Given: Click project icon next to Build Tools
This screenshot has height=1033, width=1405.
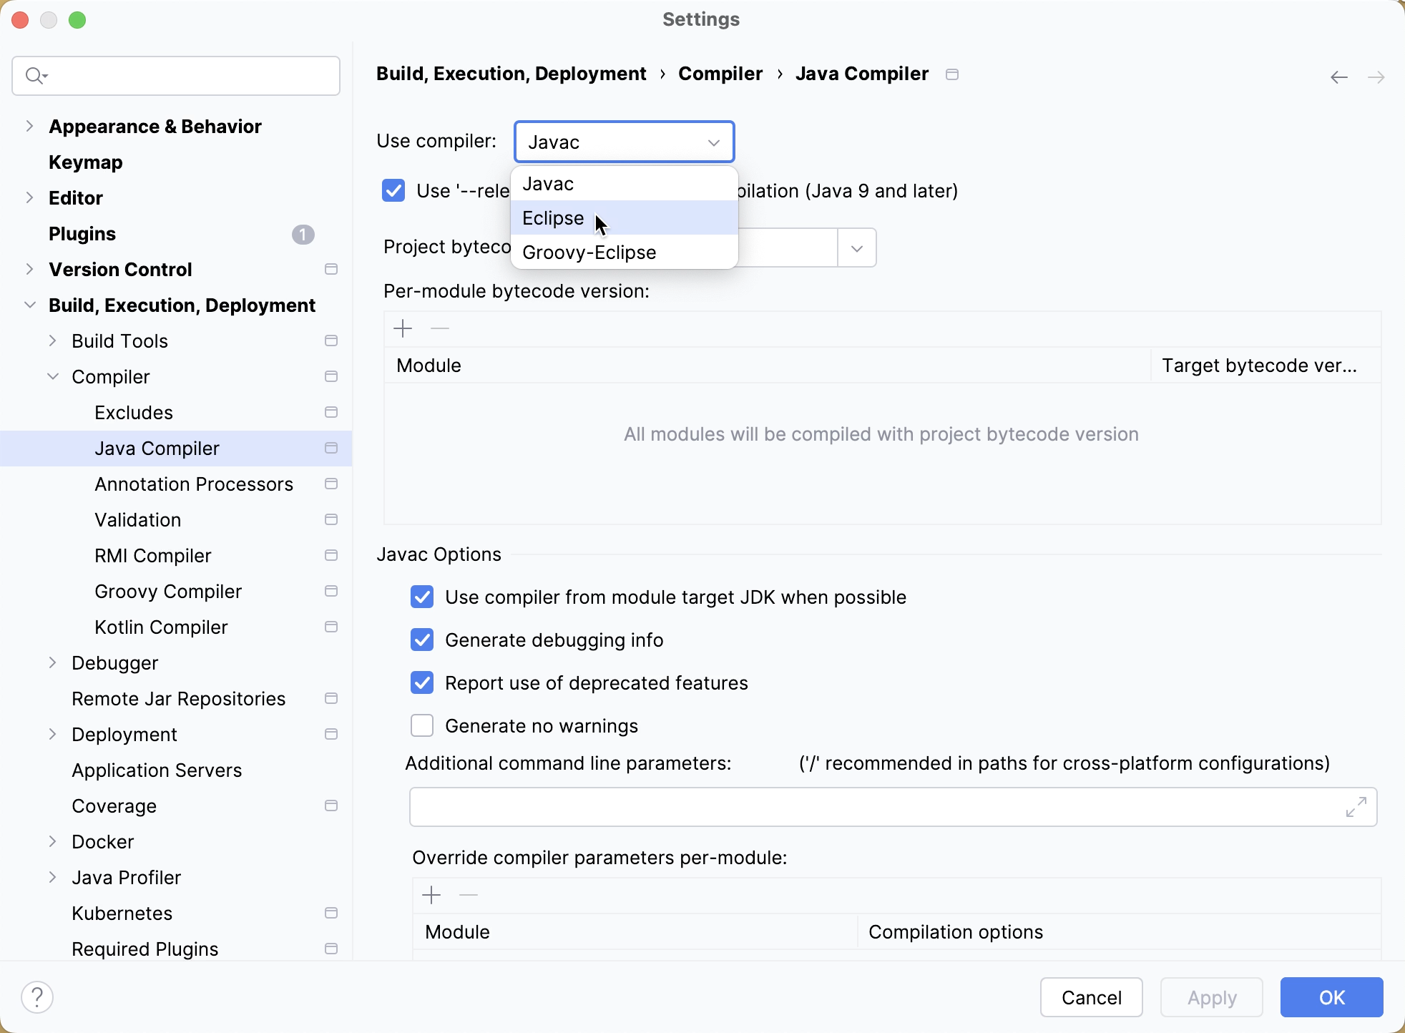Looking at the screenshot, I should pos(331,341).
